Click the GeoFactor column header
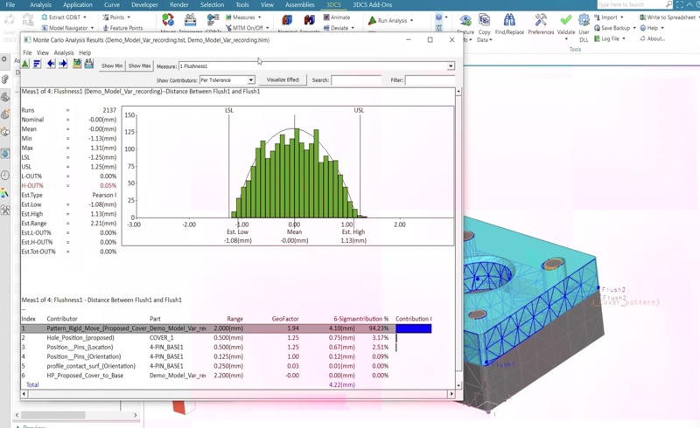This screenshot has height=428, width=700. (x=285, y=319)
